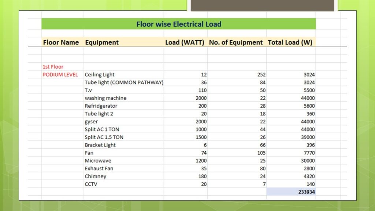Screen dimensions: 375x211
Task: Click the 'Exhaust Fan' row entry
Action: pos(99,168)
